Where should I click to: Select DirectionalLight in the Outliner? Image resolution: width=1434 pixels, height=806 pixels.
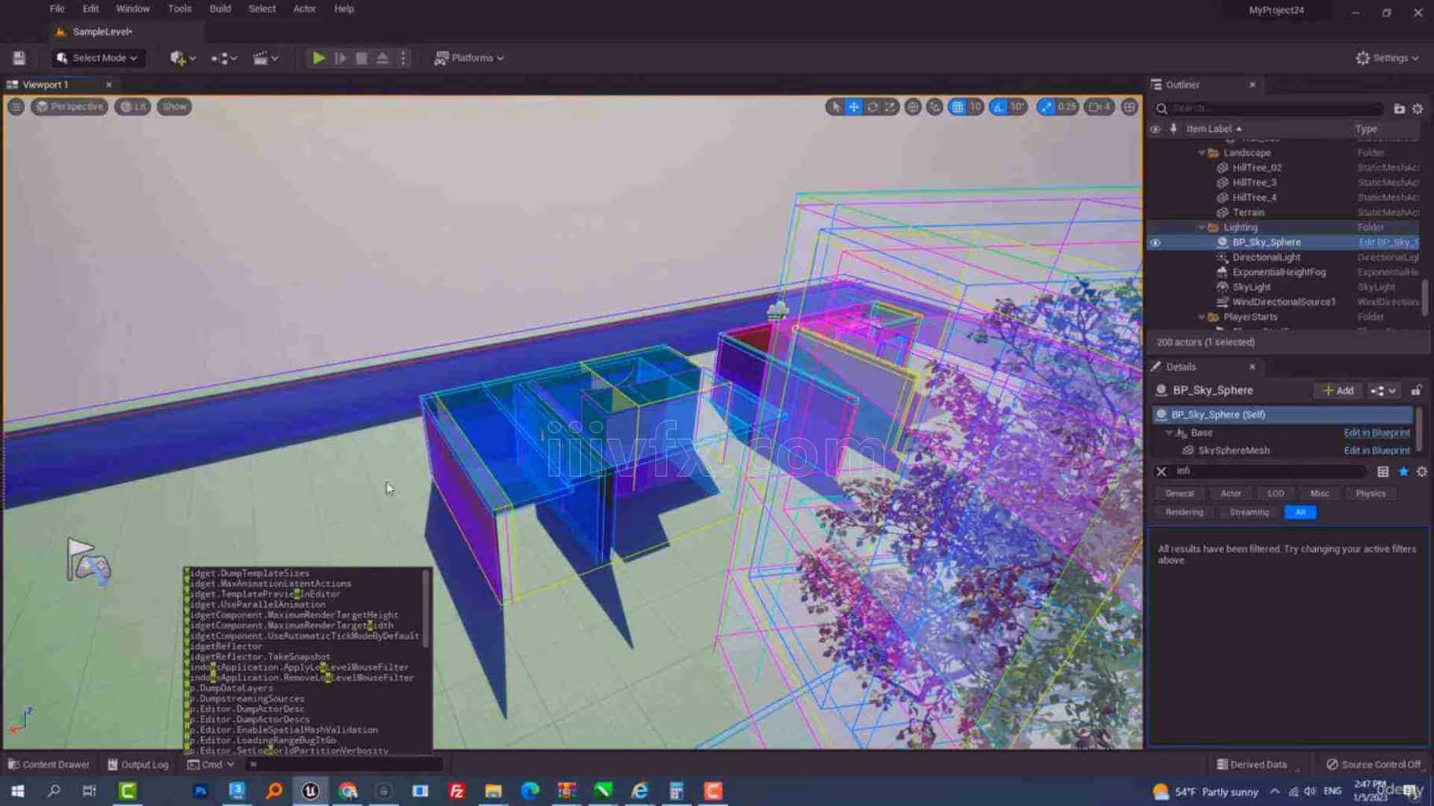click(x=1266, y=258)
